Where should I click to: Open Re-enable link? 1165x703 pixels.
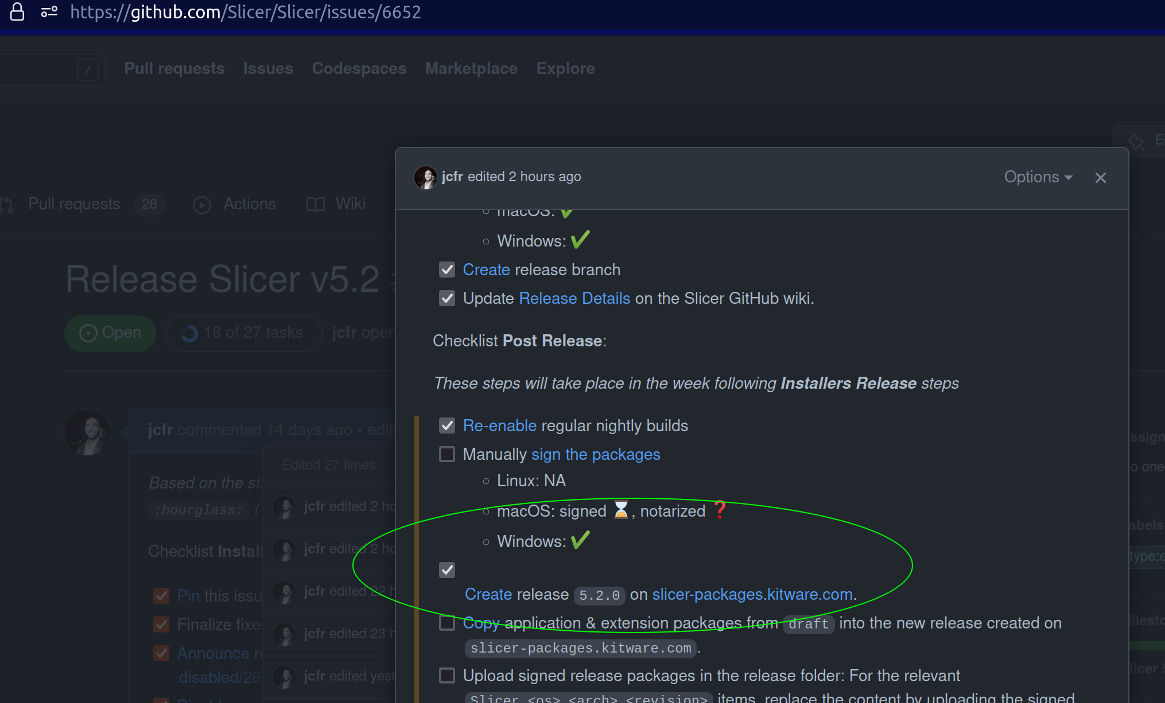[500, 425]
